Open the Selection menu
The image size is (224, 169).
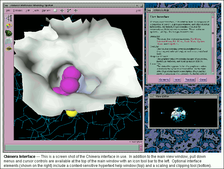[x=18, y=11]
